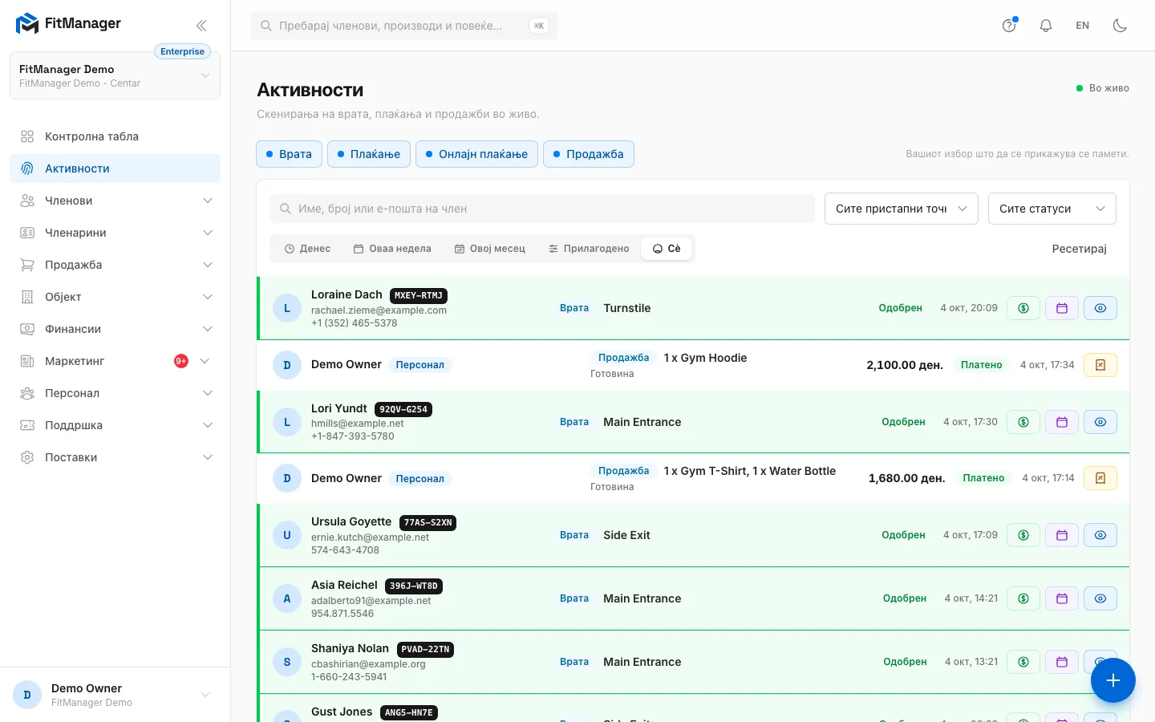Toggle the Онлајн плаќање filter chip

pos(476,154)
